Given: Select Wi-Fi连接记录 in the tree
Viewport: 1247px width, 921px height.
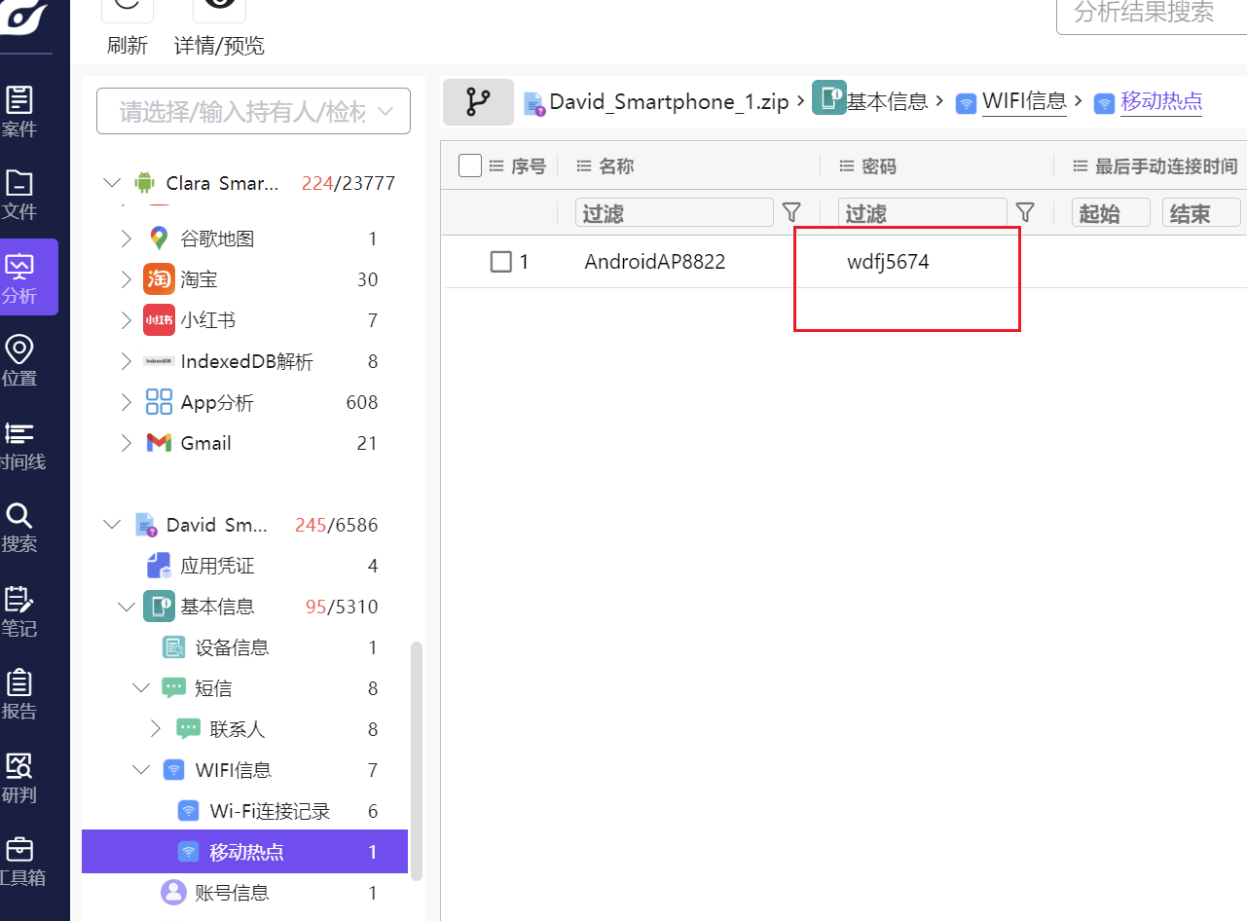Looking at the screenshot, I should click(x=269, y=811).
